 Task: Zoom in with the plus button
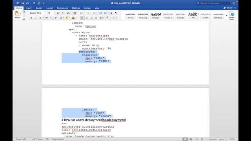[x=226, y=139]
